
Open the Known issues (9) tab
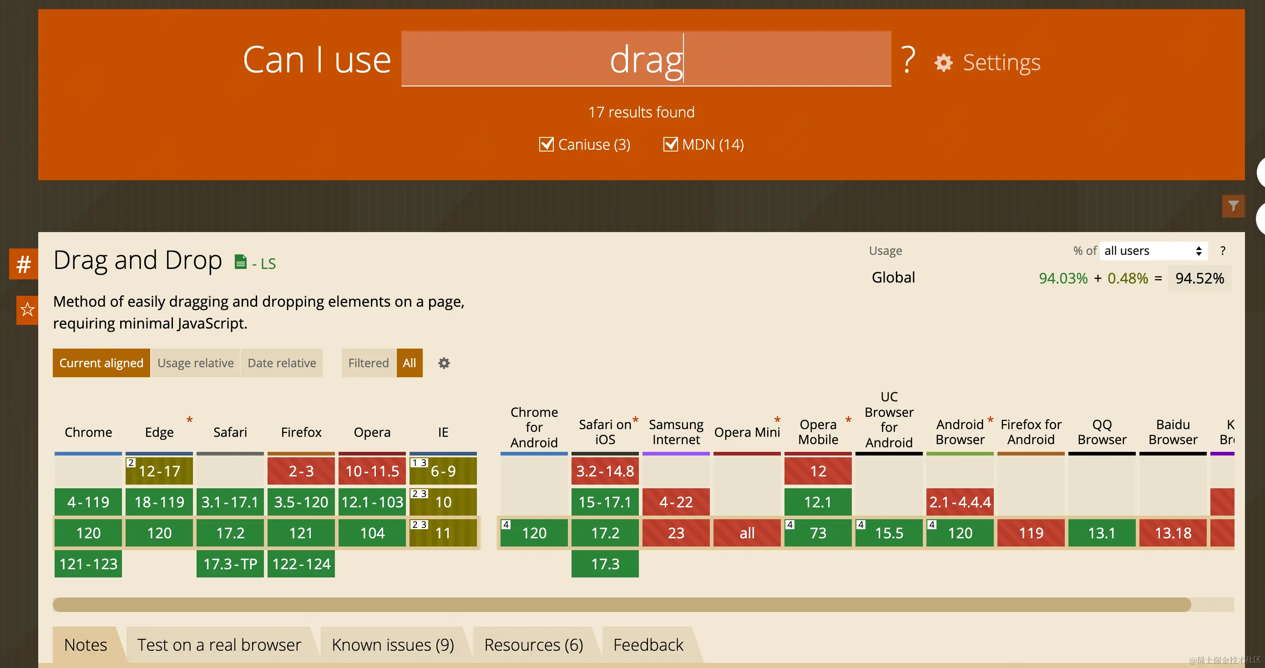pos(393,644)
